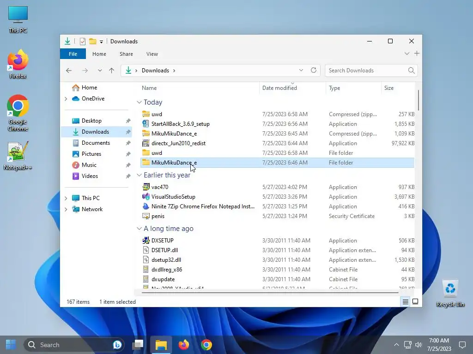
Task: Unpin Desktop from Quick access pin icon
Action: 128,121
